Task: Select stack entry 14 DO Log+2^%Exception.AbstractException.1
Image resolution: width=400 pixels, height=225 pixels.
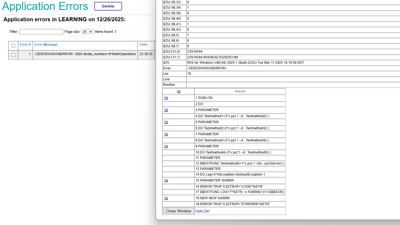Action: click(230, 174)
